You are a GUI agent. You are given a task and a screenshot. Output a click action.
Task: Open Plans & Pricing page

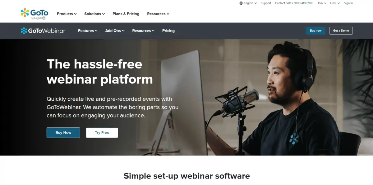[126, 14]
